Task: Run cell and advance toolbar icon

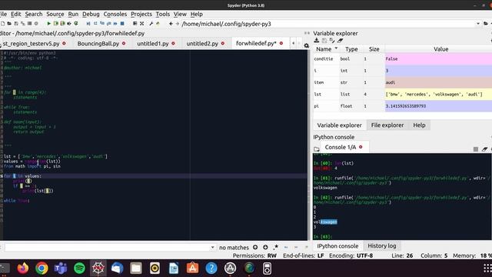Action: [x=62, y=24]
